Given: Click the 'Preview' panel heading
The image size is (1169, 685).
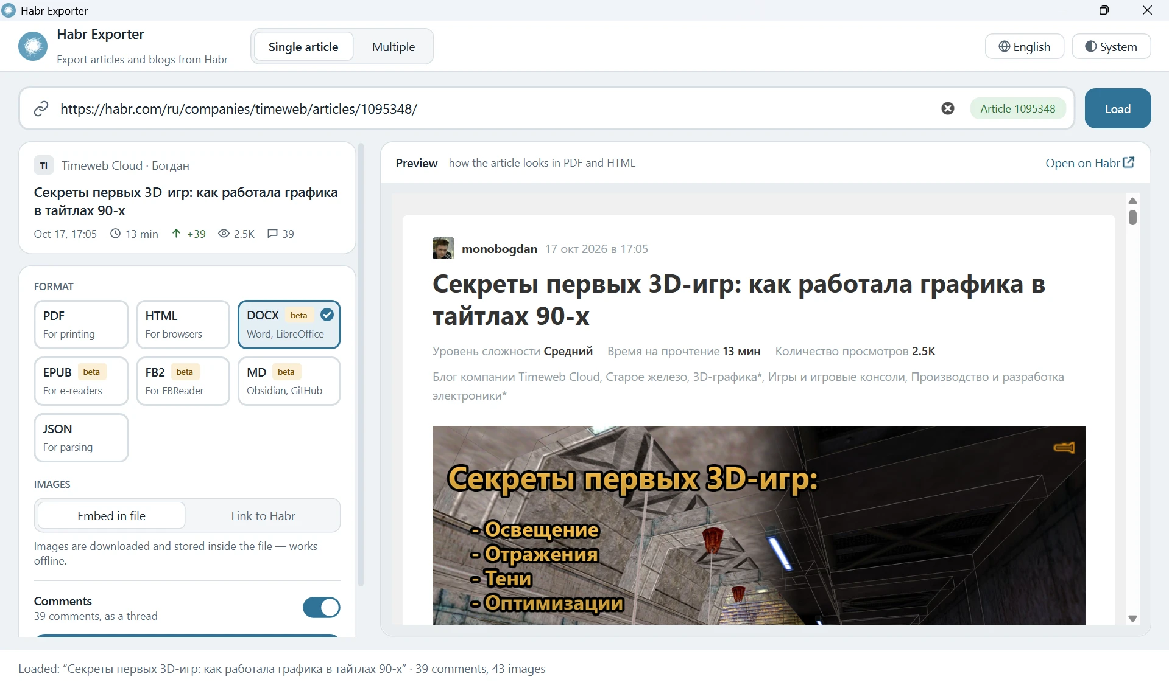Looking at the screenshot, I should click(417, 163).
